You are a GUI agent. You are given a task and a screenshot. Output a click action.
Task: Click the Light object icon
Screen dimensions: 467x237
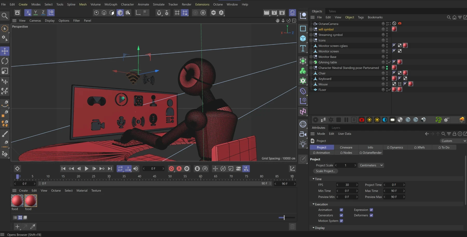point(303,144)
